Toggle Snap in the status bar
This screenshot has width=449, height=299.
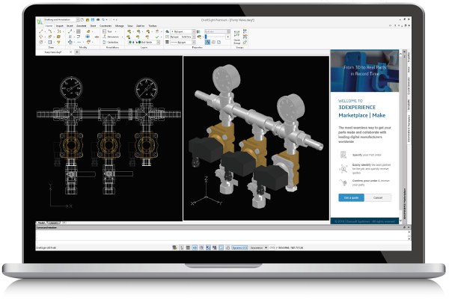click(182, 247)
